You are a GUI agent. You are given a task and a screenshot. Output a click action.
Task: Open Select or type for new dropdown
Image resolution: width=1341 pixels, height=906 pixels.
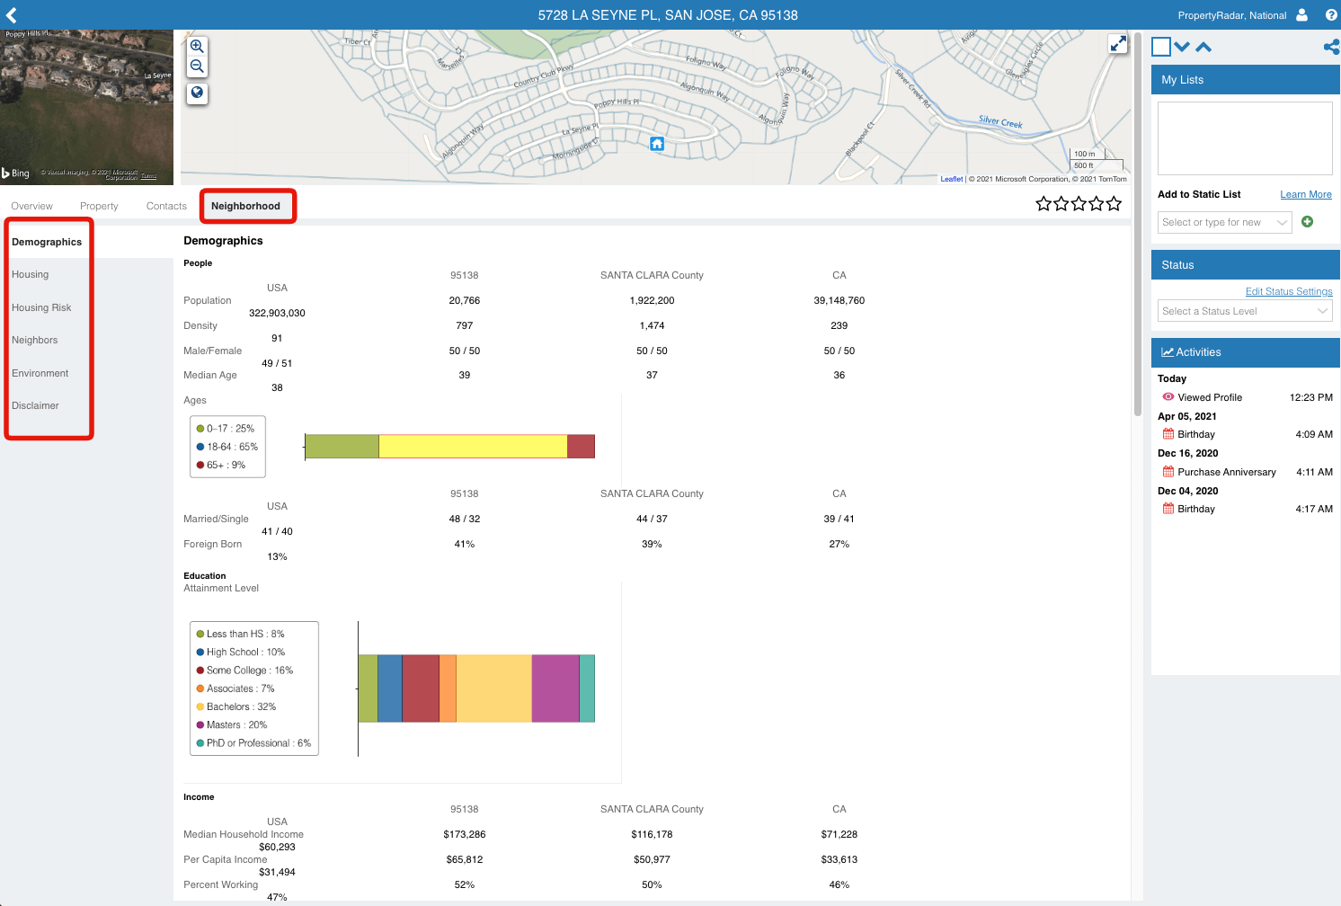click(1225, 222)
